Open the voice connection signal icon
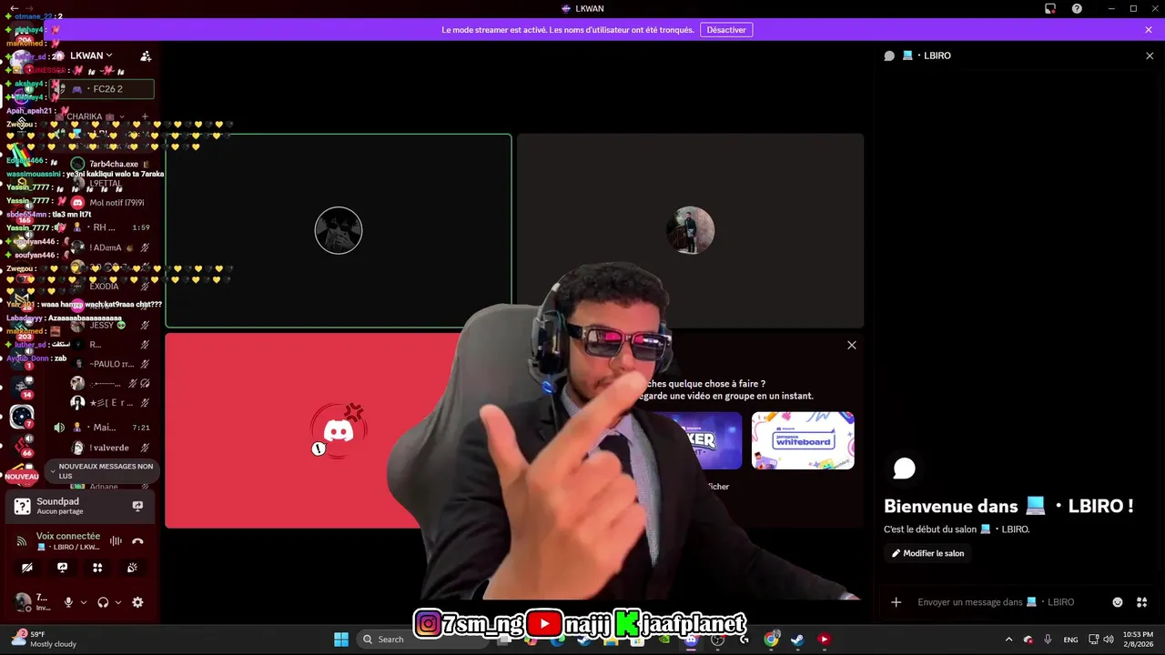 point(23,541)
